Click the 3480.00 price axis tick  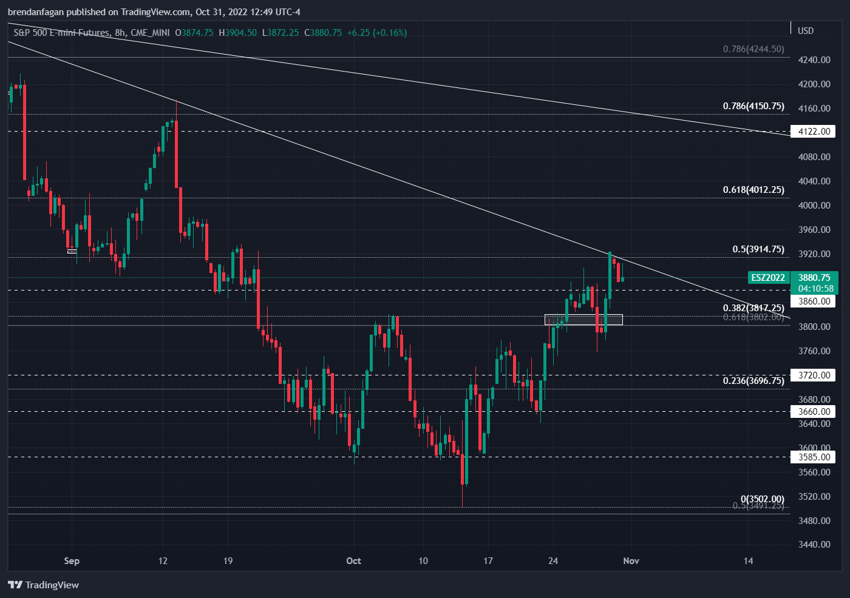[814, 521]
